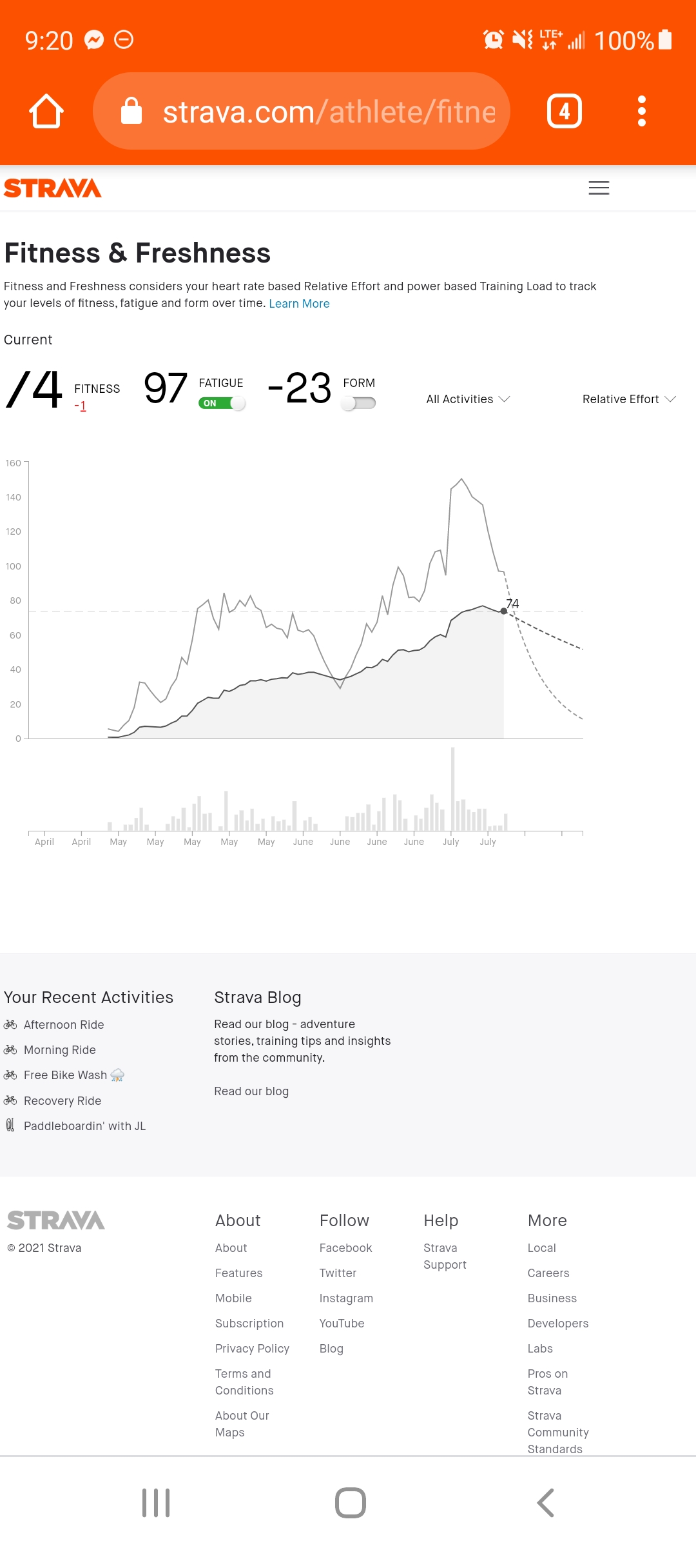Tap the browser home icon
Screen dimensions: 696x1548
coord(46,111)
